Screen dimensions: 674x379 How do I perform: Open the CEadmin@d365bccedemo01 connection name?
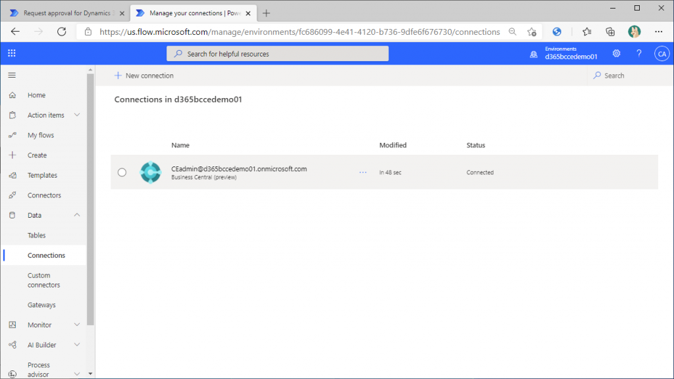[239, 169]
